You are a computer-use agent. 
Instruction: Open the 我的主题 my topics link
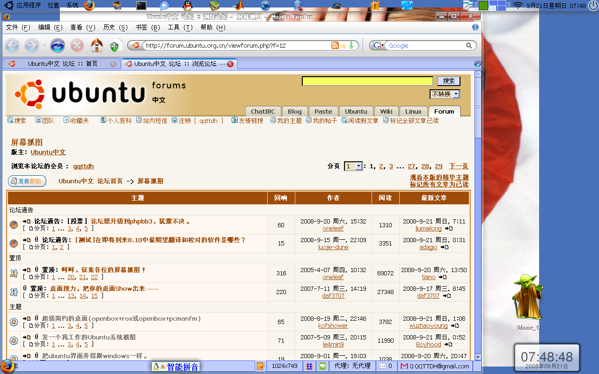pos(286,121)
